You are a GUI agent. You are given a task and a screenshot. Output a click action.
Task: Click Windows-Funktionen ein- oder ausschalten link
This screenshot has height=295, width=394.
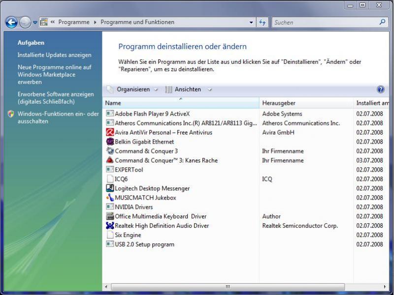(x=58, y=118)
